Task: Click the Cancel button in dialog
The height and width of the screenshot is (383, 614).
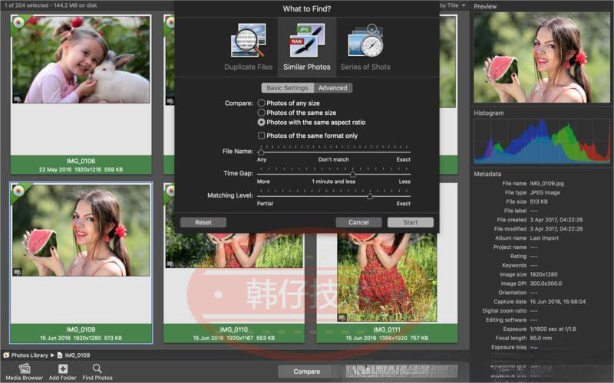Action: (358, 222)
